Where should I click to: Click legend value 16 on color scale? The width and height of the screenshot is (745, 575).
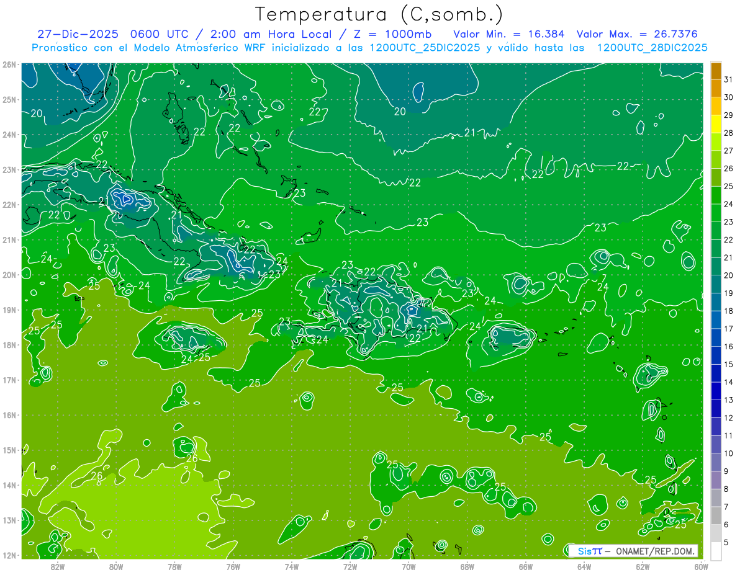[728, 346]
